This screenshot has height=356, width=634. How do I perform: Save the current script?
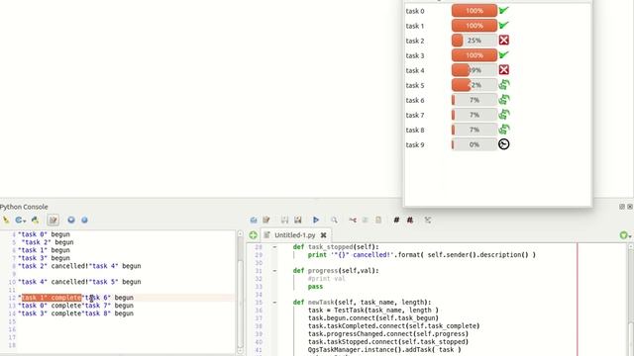click(284, 220)
